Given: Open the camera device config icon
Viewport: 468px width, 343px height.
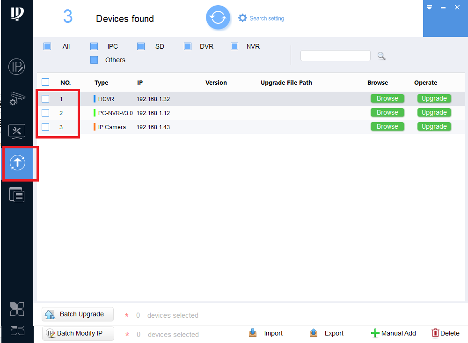Looking at the screenshot, I should [17, 99].
